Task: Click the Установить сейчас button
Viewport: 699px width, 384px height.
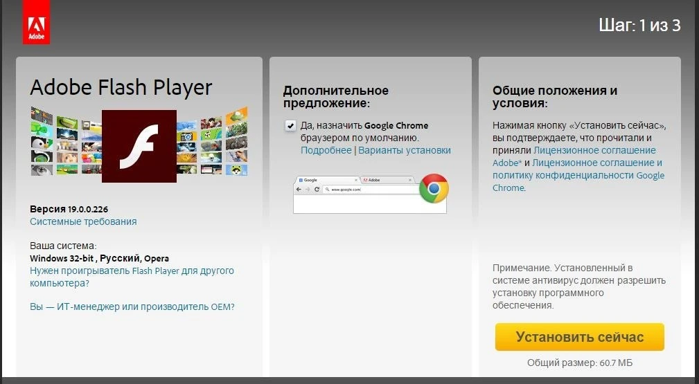Action: click(579, 337)
